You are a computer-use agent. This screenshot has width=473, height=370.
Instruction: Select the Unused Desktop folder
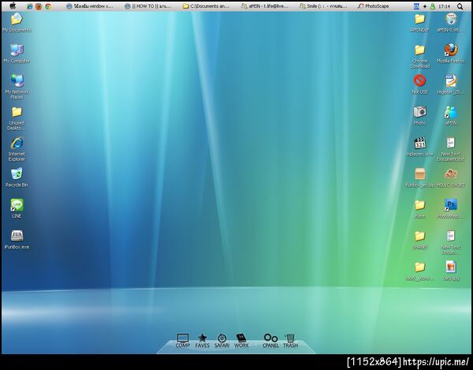[17, 119]
